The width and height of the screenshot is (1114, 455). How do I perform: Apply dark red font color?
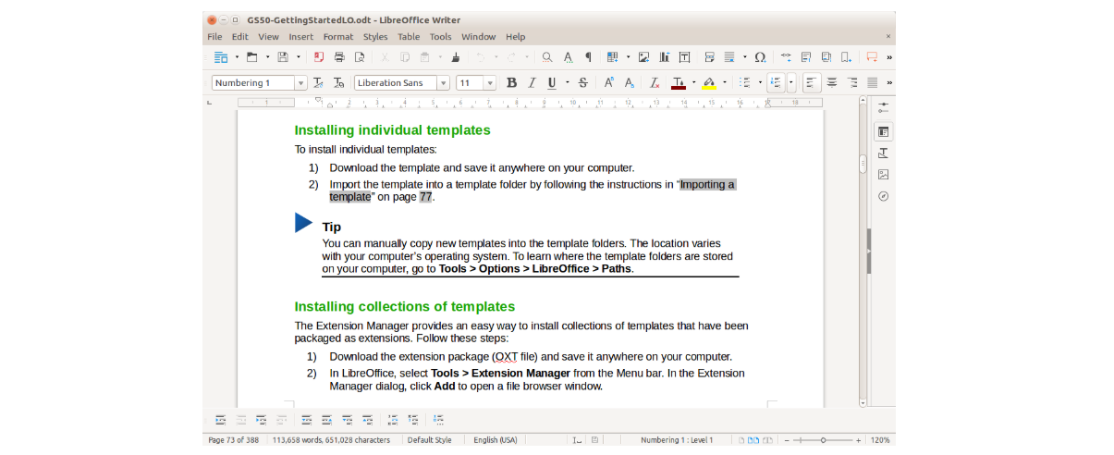[679, 82]
